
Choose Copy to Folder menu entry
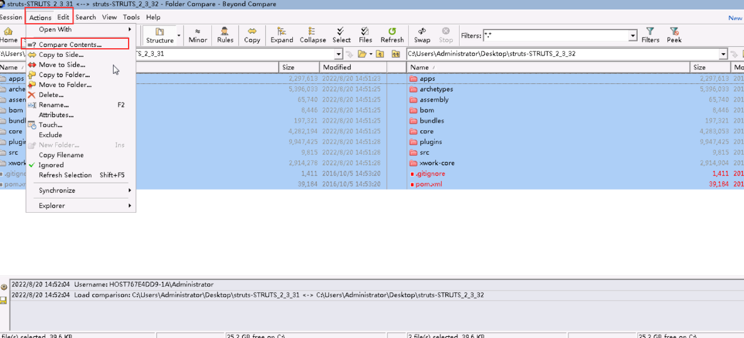81,74
